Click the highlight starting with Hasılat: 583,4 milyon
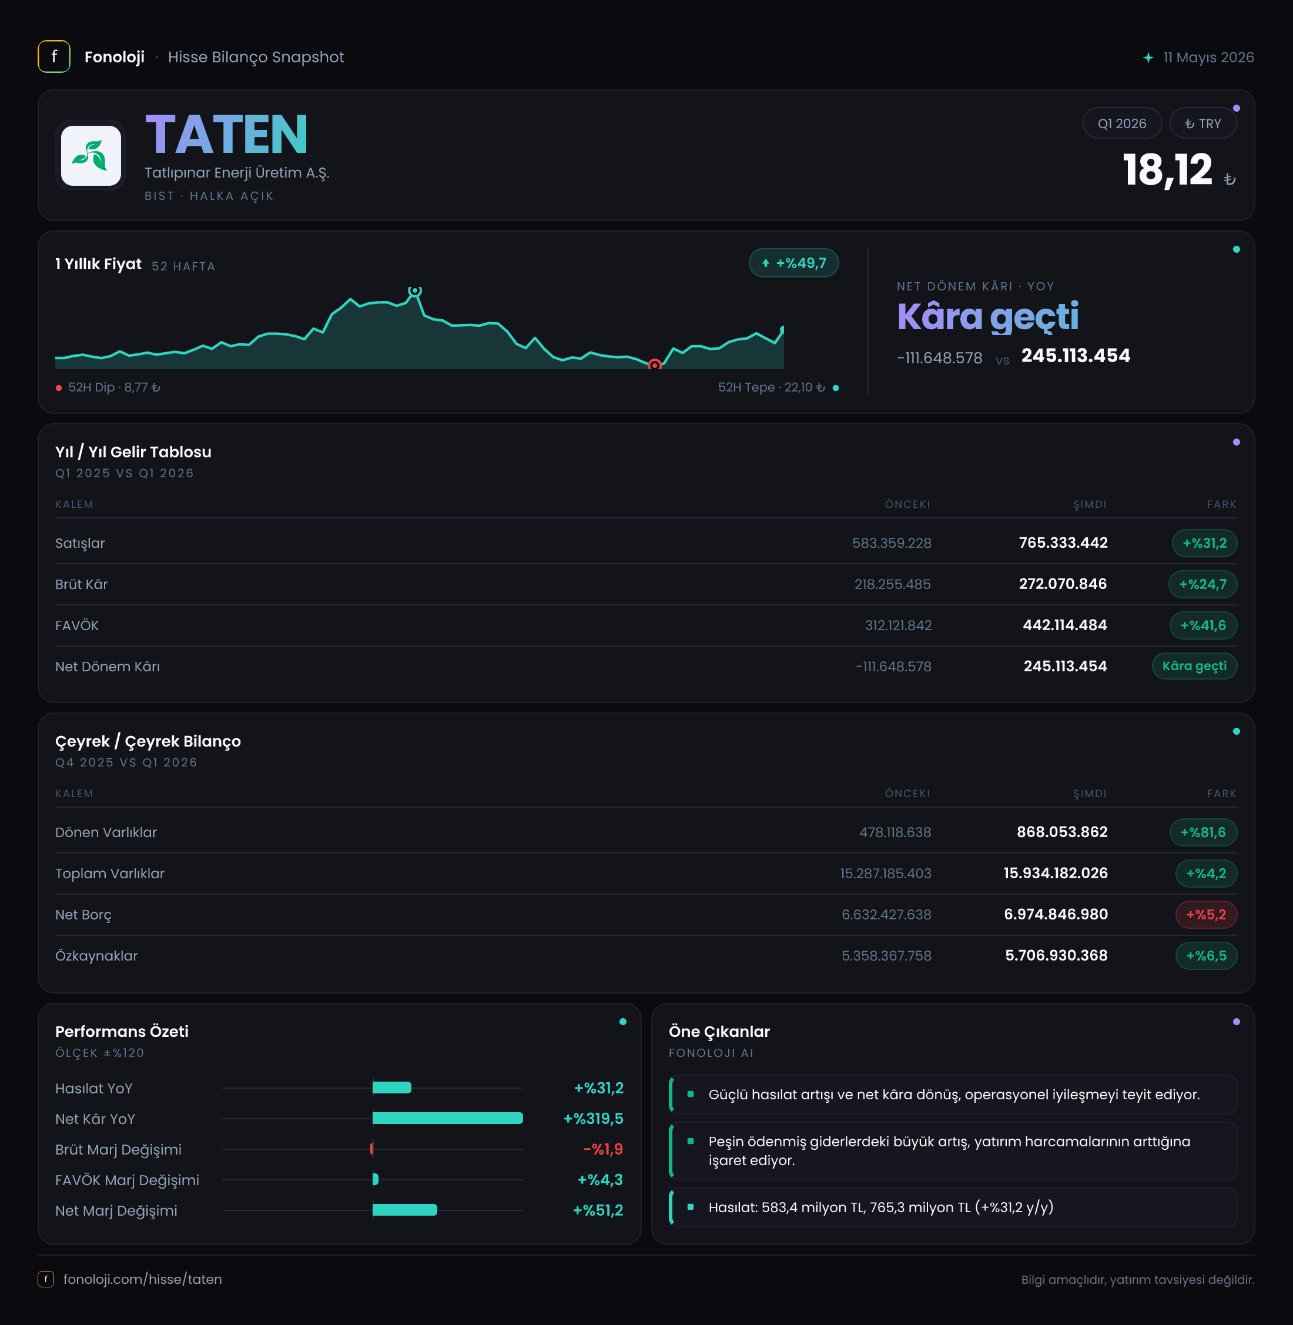Screen dimensions: 1293x1325 pyautogui.click(x=953, y=1207)
